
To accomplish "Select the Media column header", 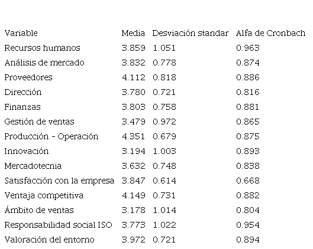I will pos(133,33).
